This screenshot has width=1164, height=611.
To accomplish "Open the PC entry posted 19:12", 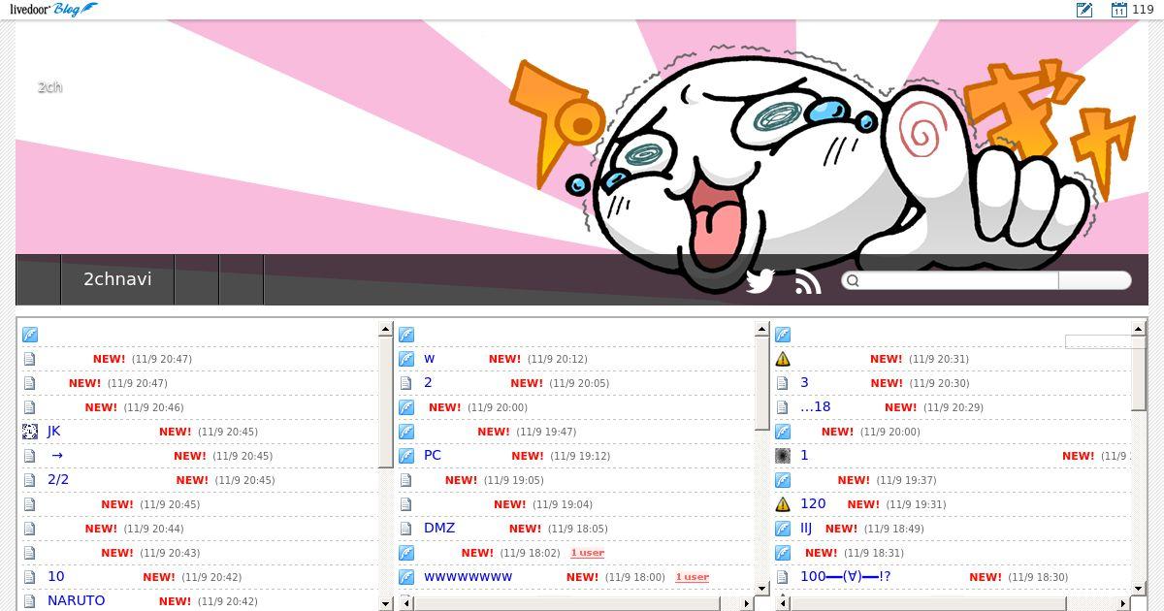I will (433, 456).
